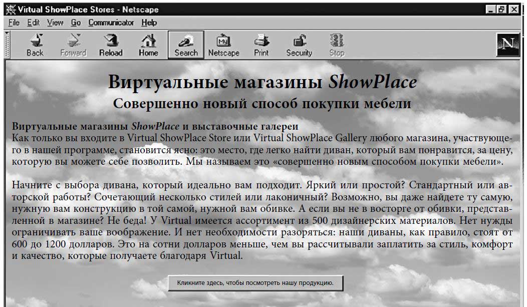Stop the page loading

click(x=337, y=45)
